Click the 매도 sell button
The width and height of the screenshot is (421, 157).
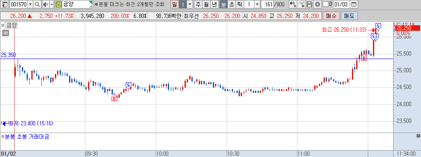pos(349,16)
